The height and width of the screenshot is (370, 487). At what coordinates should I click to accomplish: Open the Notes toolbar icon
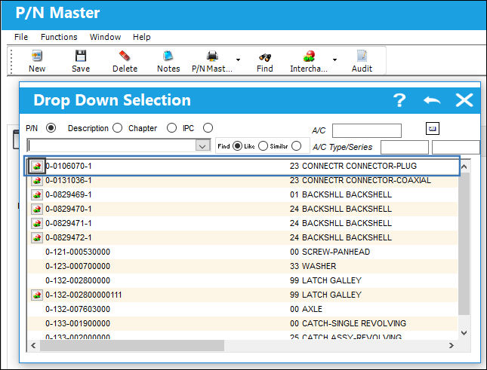[x=168, y=56]
